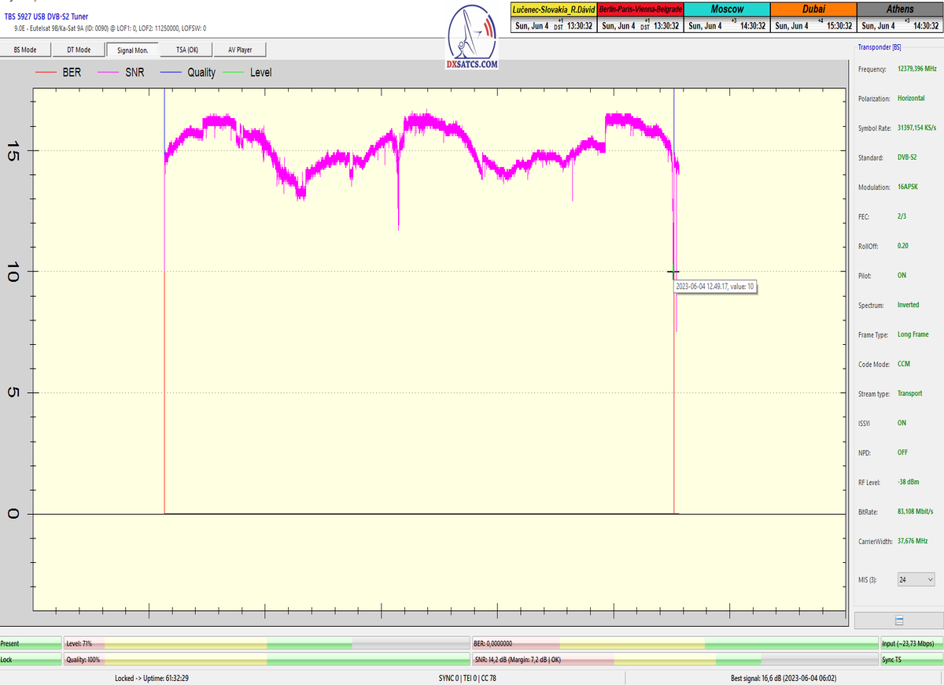Click the Lock status indicator
Image resolution: width=944 pixels, height=685 pixels.
click(30, 660)
